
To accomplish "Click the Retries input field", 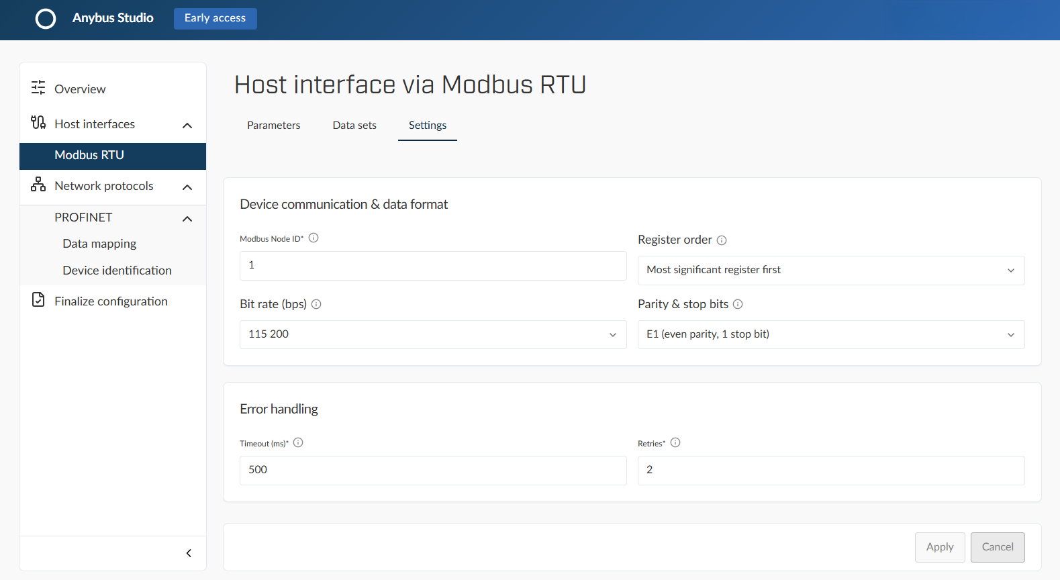I will [831, 471].
